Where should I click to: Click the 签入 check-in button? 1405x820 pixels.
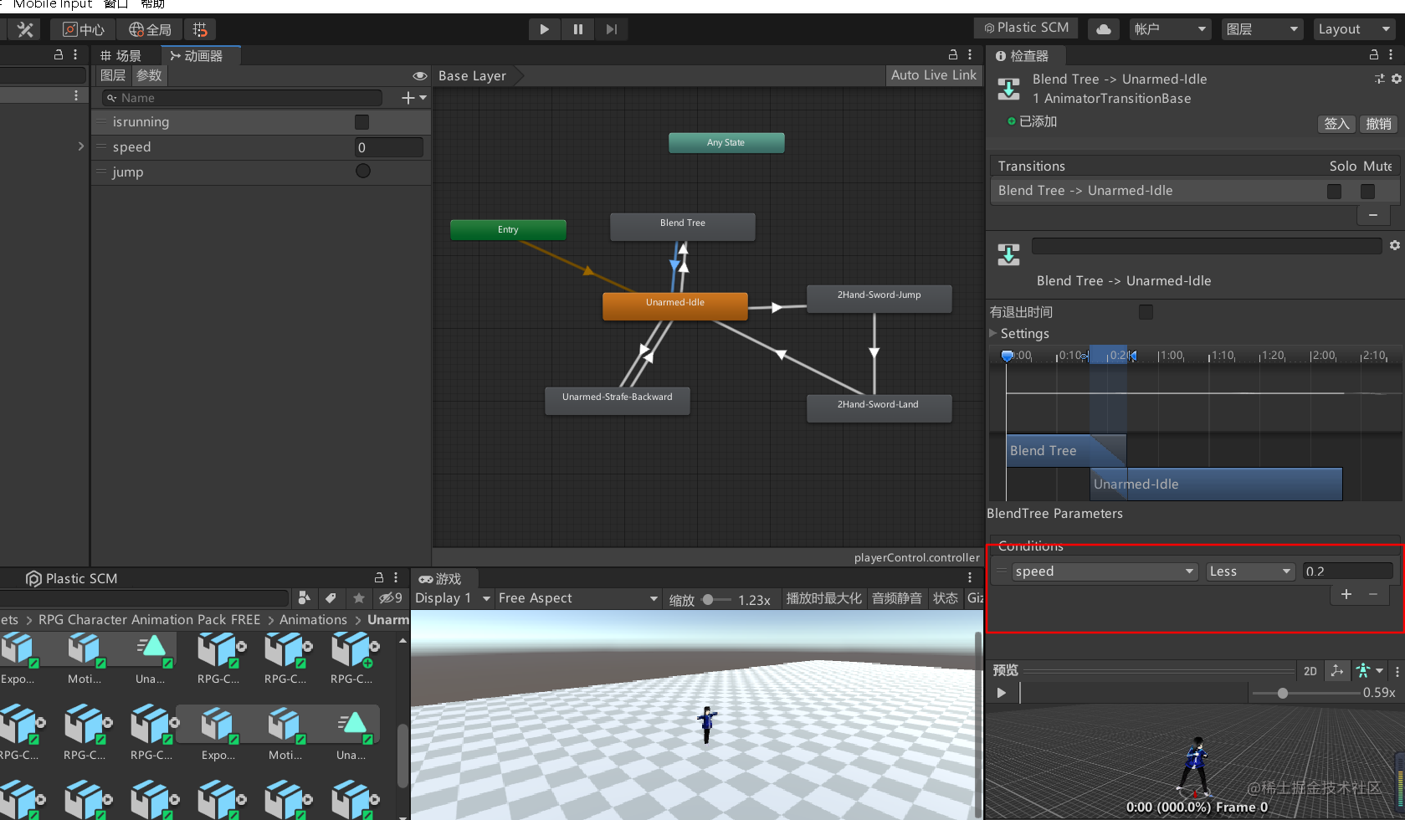click(1336, 124)
